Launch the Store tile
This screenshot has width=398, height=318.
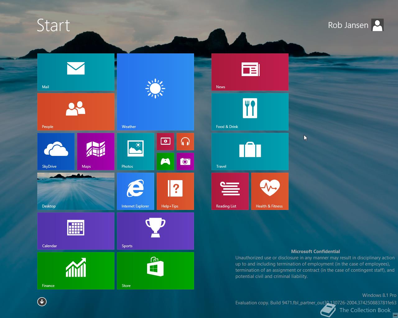tap(155, 271)
